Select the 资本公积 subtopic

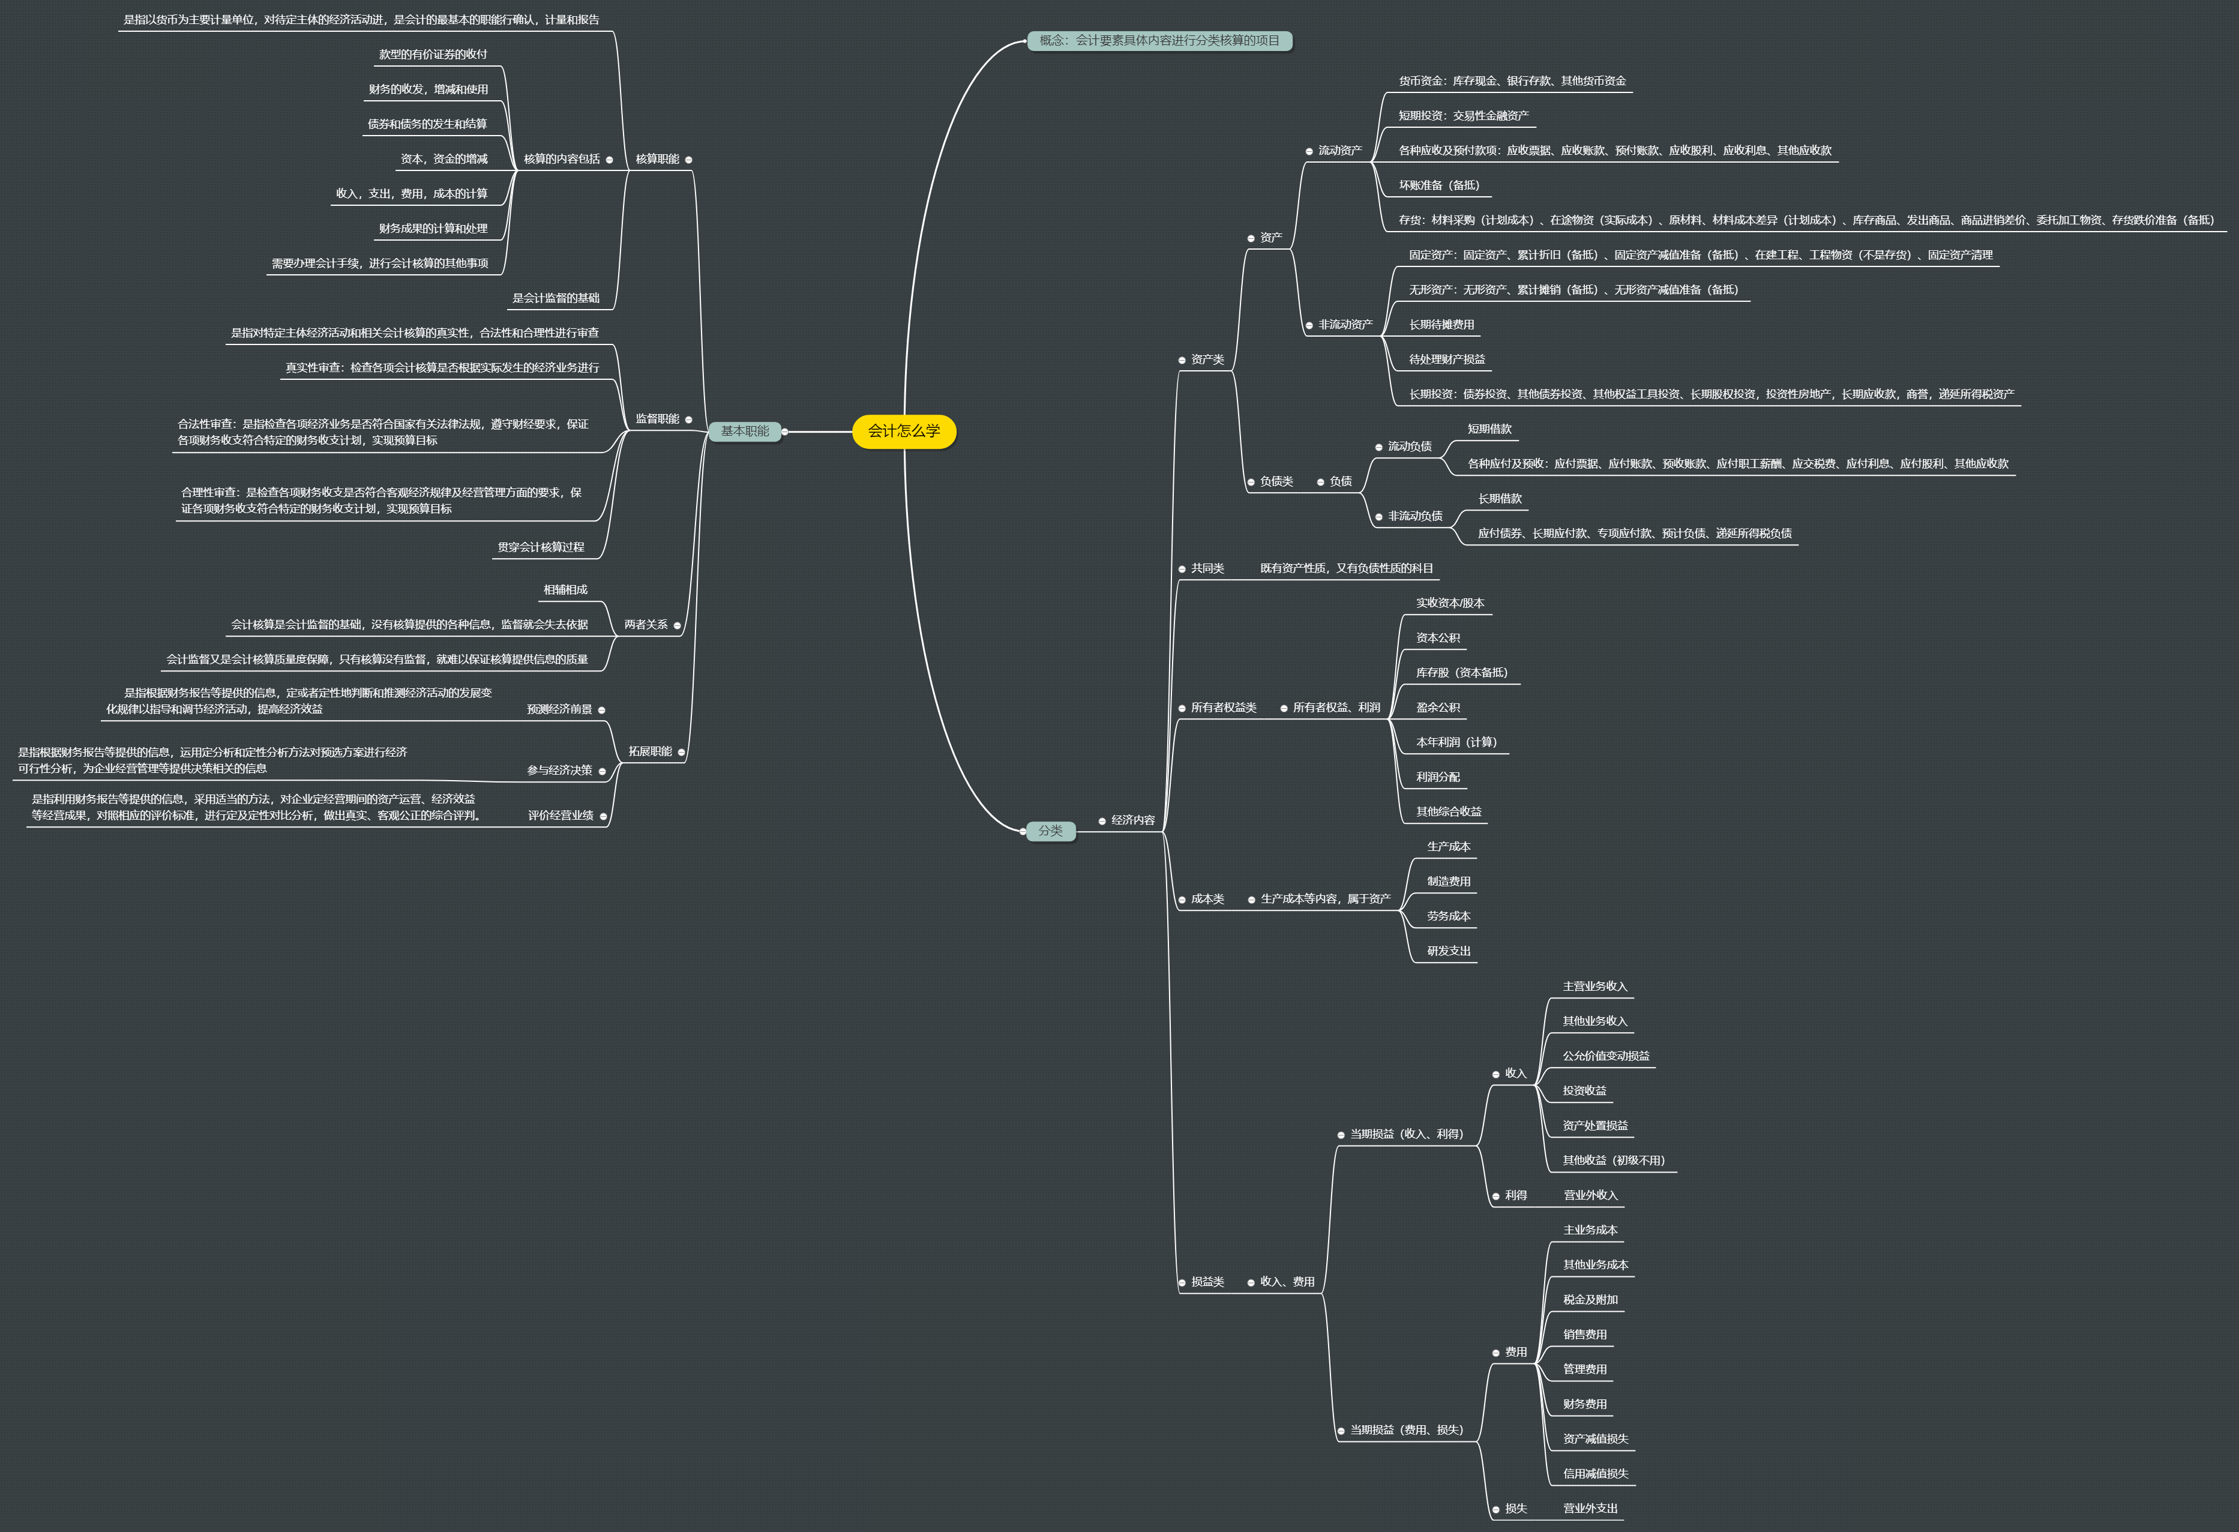(x=1438, y=638)
